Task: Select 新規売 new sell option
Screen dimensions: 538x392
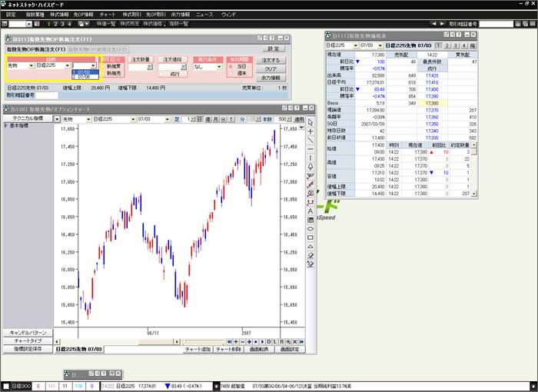Action: click(111, 74)
